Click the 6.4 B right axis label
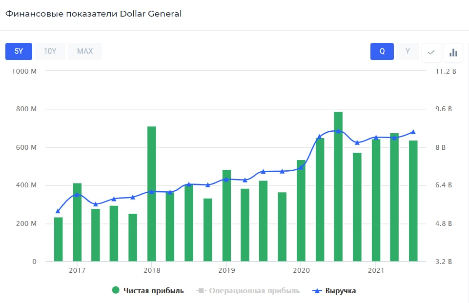The width and height of the screenshot is (469, 303). 444,185
